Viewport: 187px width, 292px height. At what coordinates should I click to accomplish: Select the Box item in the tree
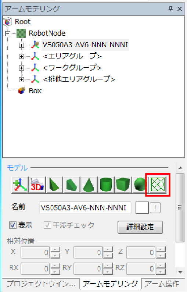click(x=35, y=91)
